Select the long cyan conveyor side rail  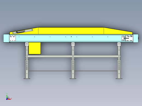69,38
